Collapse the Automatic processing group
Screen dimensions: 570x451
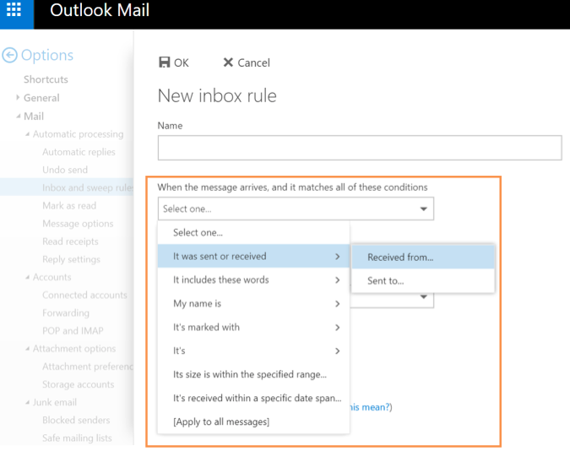pos(27,134)
